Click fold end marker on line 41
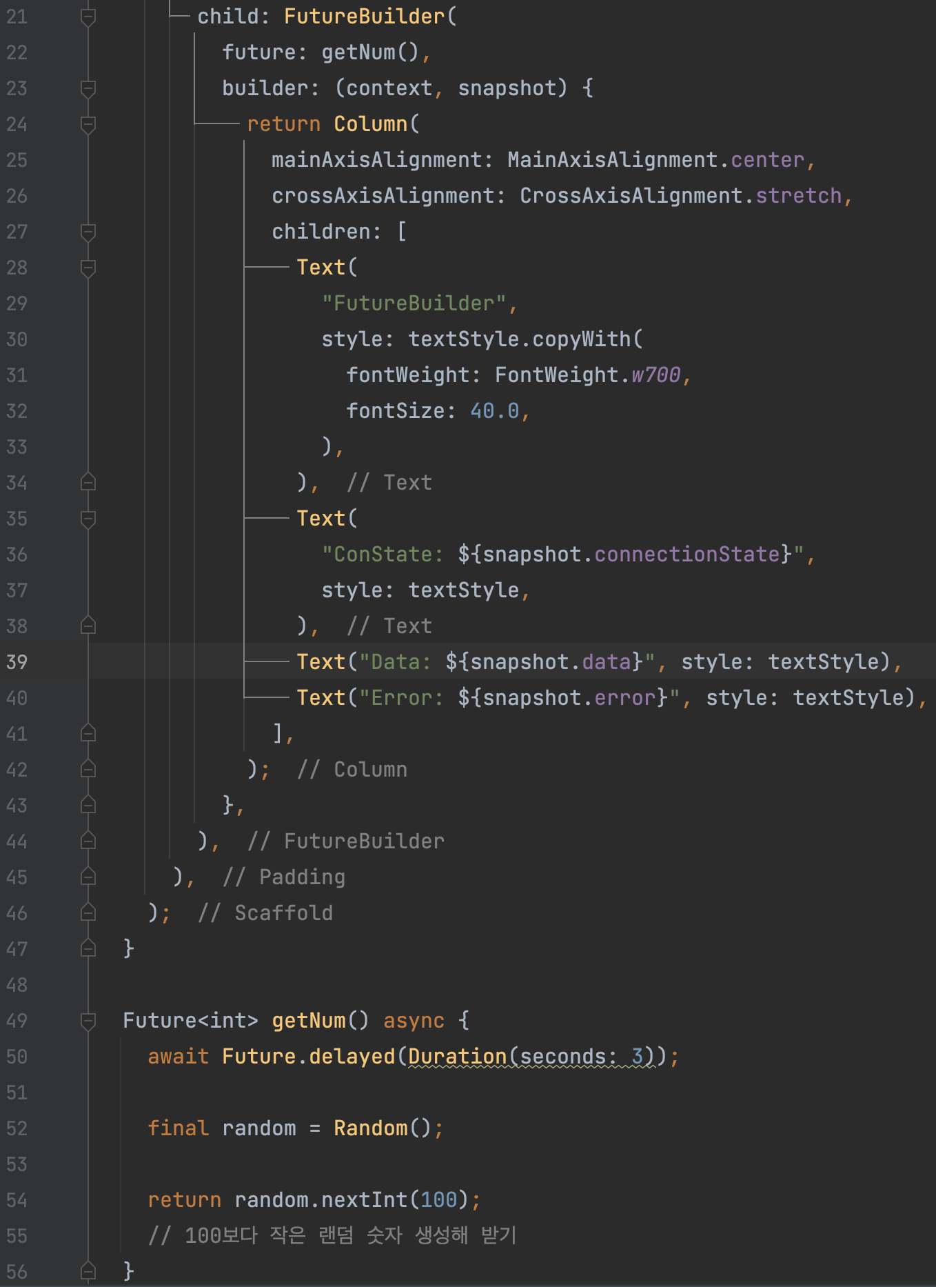Image resolution: width=936 pixels, height=1287 pixels. 88,733
